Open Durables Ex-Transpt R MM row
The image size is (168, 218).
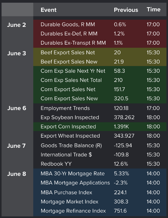pos(100,43)
